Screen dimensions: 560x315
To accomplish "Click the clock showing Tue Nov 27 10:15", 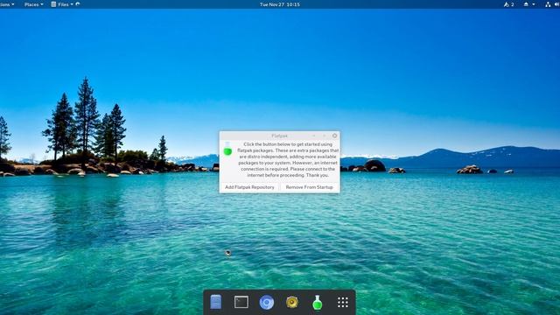I will (280, 4).
